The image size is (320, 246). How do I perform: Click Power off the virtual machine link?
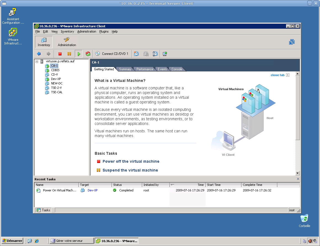(x=131, y=161)
